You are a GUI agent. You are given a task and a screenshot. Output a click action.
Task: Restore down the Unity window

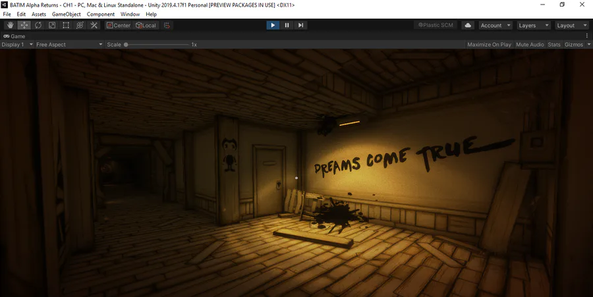point(562,5)
